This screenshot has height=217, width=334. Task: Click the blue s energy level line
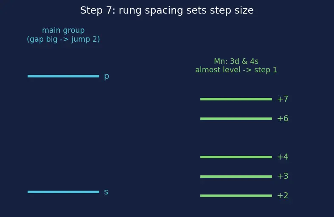click(63, 192)
